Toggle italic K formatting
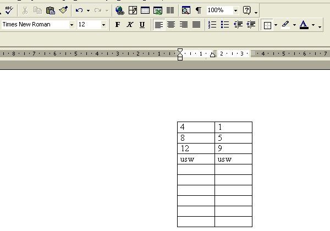 pos(130,25)
